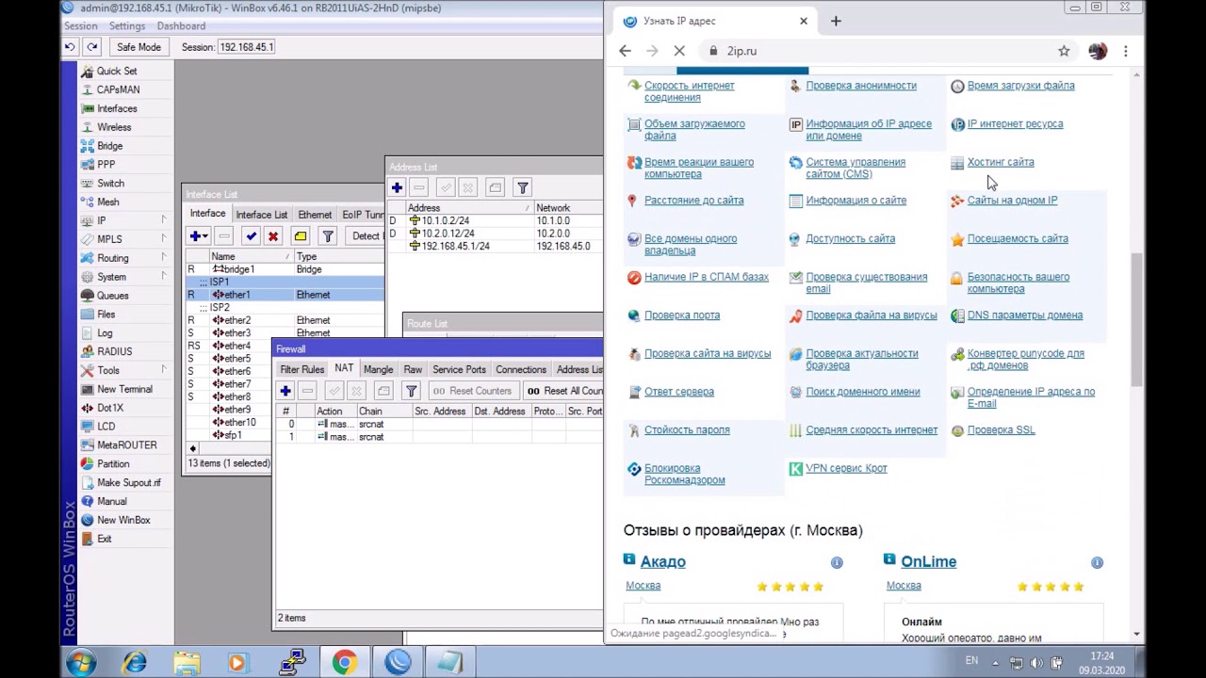Click the blue enable checkmark in Interface List
Viewport: 1206px width, 678px height.
[x=251, y=236]
